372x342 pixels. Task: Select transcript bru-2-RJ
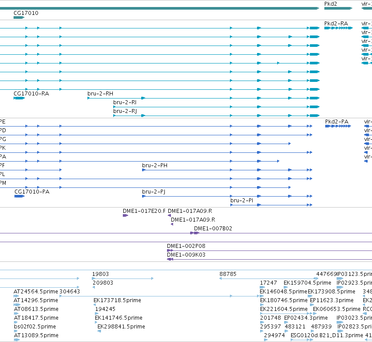216,116
